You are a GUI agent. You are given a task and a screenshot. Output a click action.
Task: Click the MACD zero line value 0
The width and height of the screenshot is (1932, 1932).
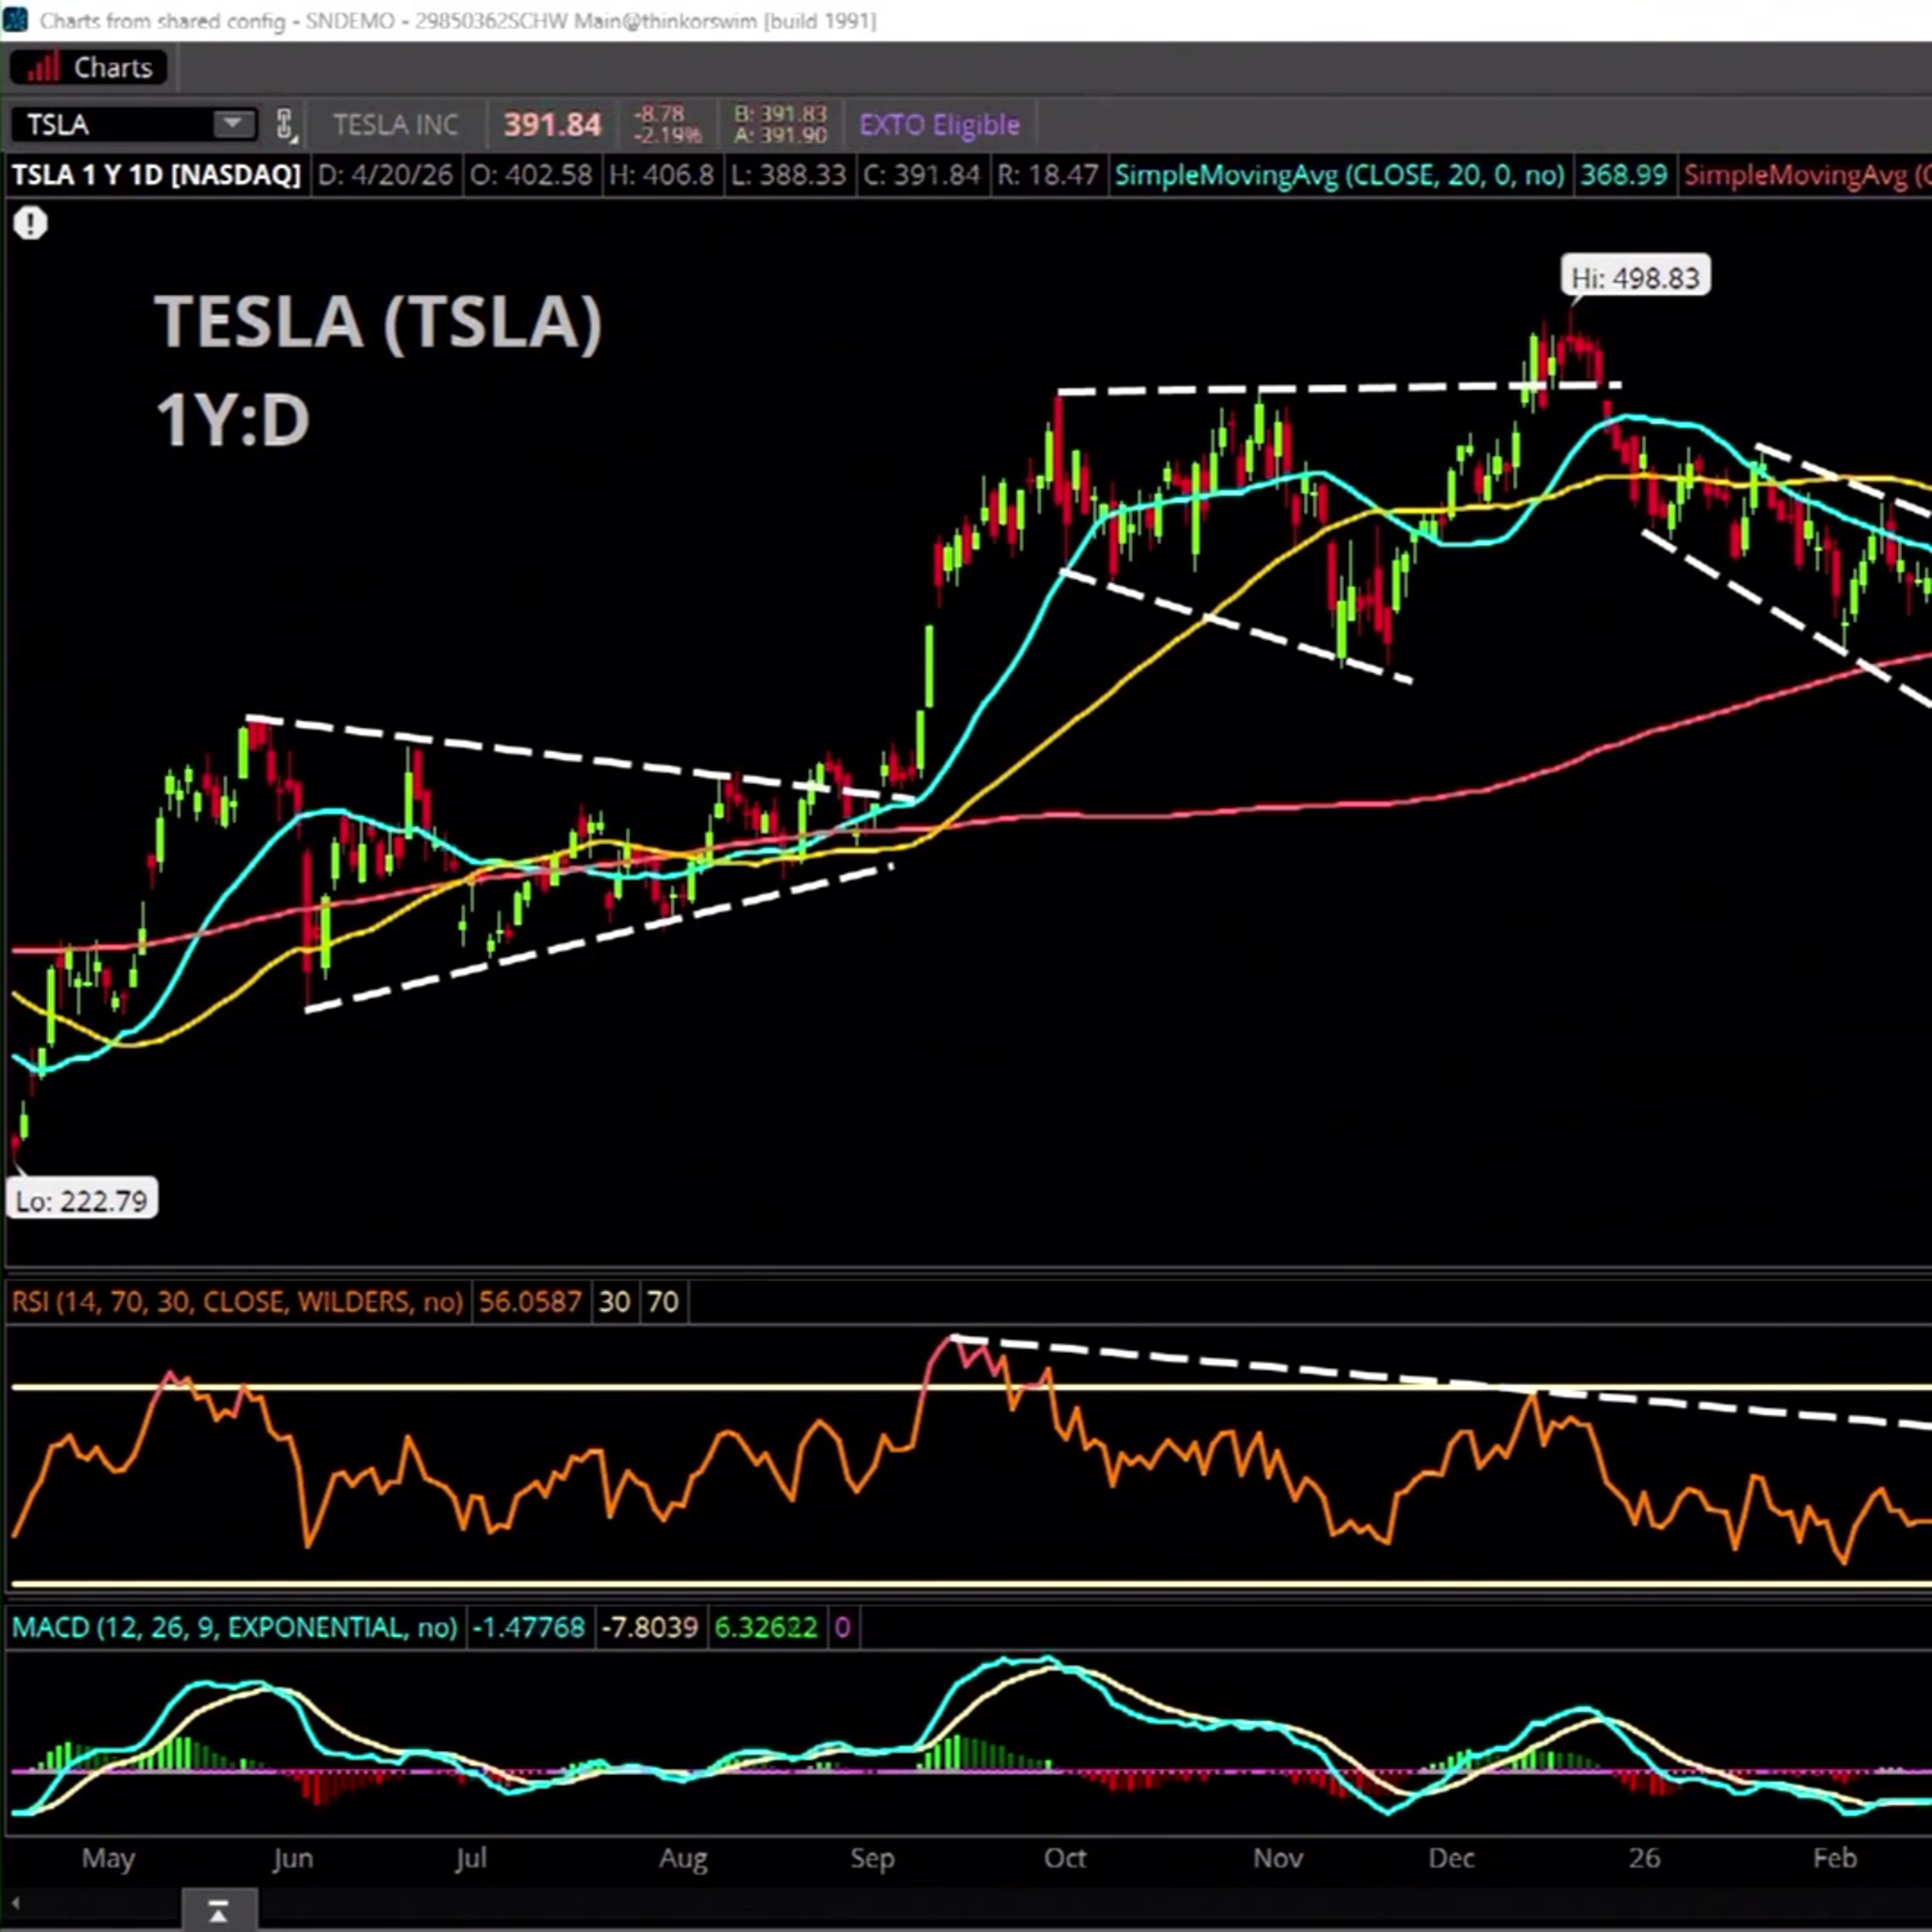click(842, 1627)
